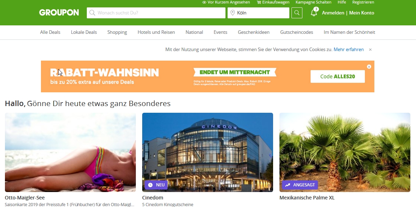Image resolution: width=416 pixels, height=210 pixels.
Task: Click the GROUPON logo
Action: click(x=59, y=12)
